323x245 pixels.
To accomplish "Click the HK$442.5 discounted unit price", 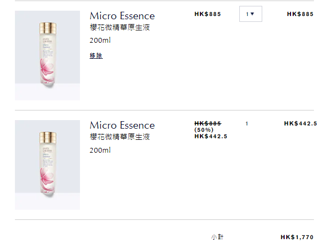I will [211, 136].
